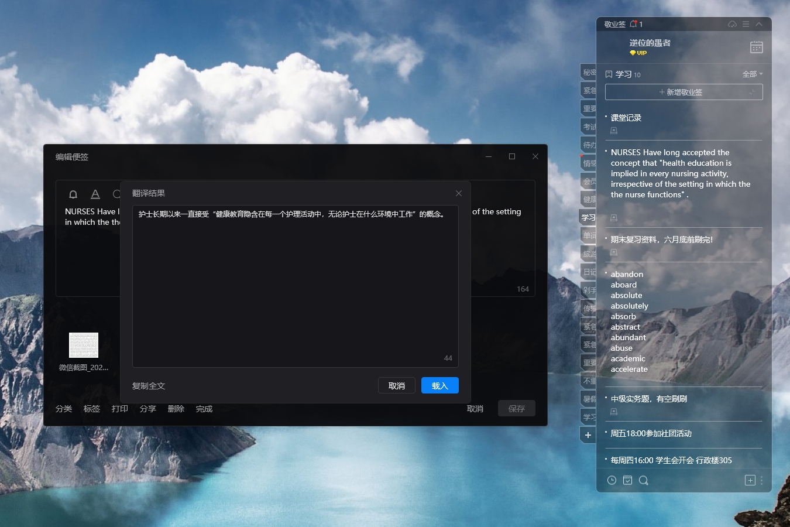The width and height of the screenshot is (790, 527).
Task: Switch to the 会员 category tab
Action: coord(589,181)
